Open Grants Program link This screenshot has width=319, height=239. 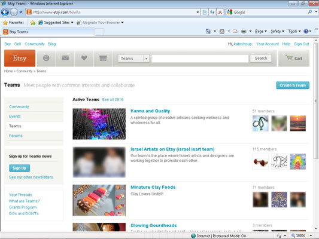pyautogui.click(x=23, y=207)
